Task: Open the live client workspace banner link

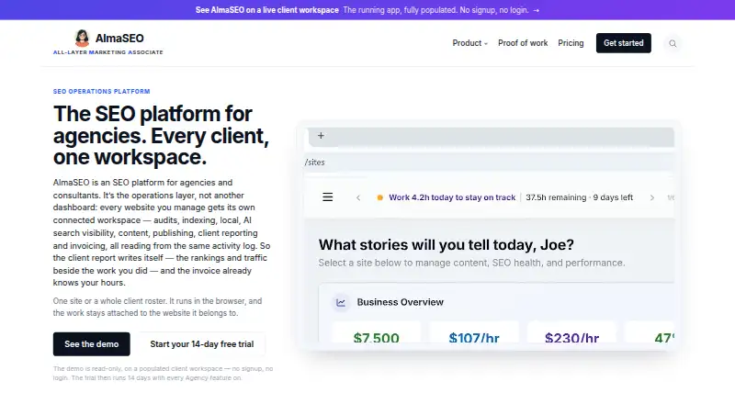Action: click(367, 10)
